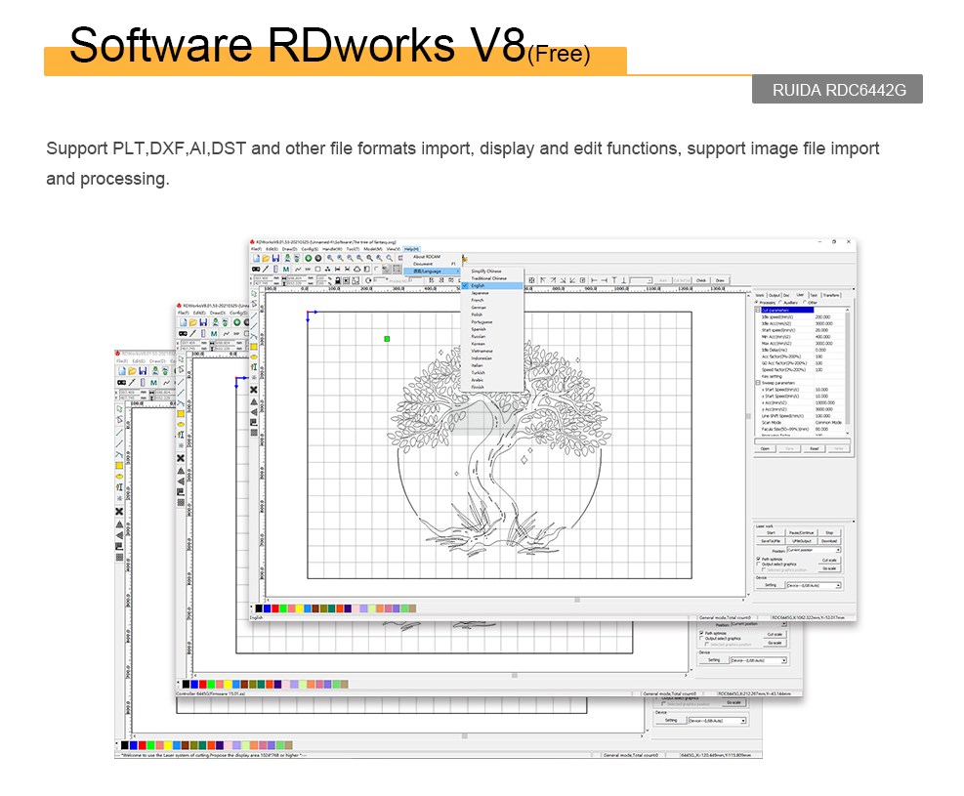Select the Auxiliary radio button

780,302
